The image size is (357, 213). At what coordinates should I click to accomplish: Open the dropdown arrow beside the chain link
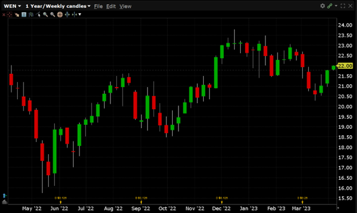(x=336, y=6)
